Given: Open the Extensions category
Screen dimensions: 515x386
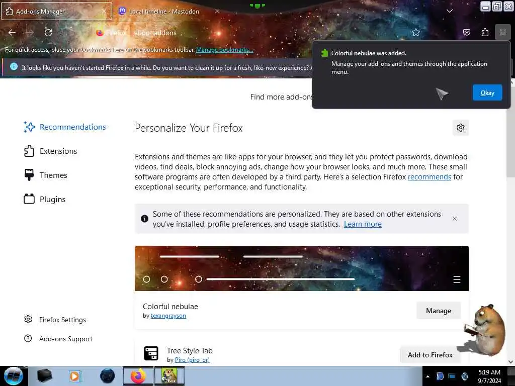Looking at the screenshot, I should (x=51, y=151).
